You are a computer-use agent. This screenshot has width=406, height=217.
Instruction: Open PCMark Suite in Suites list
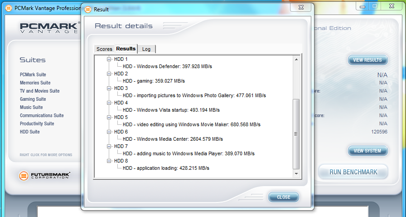pyautogui.click(x=33, y=74)
